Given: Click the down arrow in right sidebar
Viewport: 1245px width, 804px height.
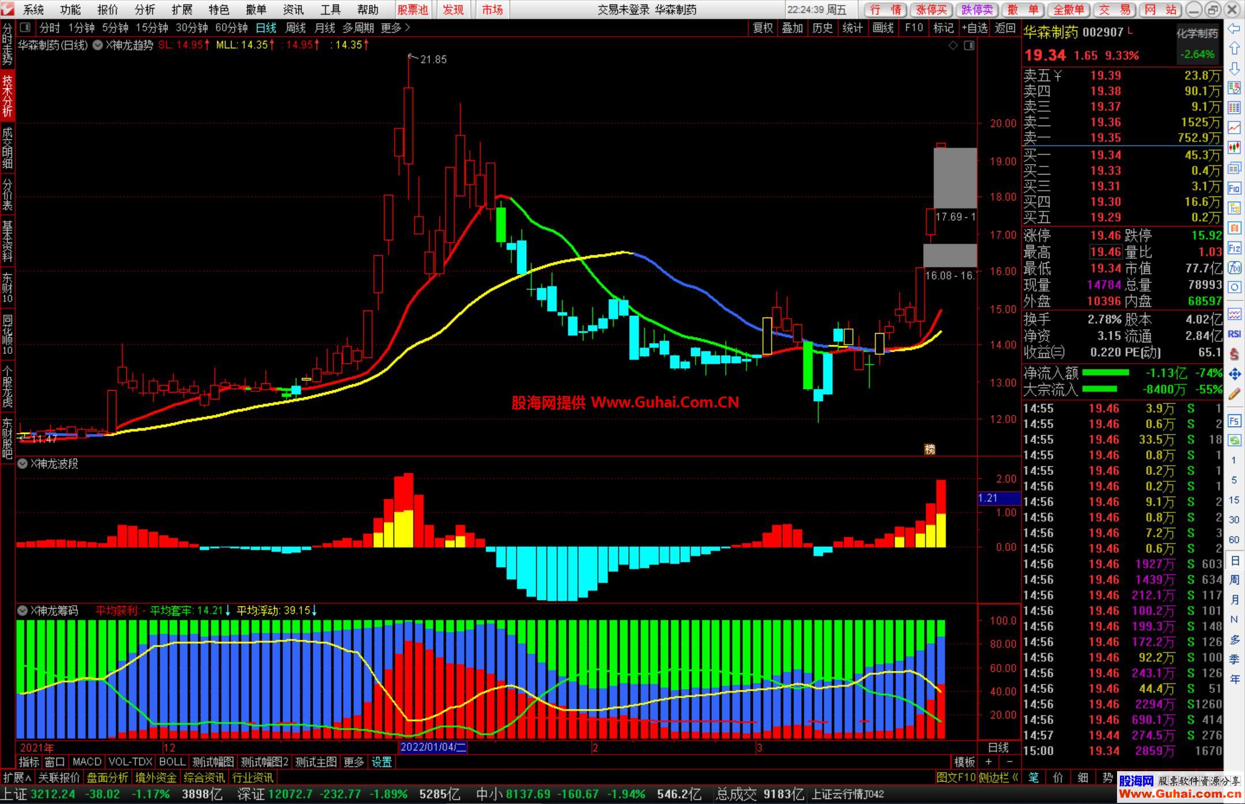Looking at the screenshot, I should (1234, 69).
